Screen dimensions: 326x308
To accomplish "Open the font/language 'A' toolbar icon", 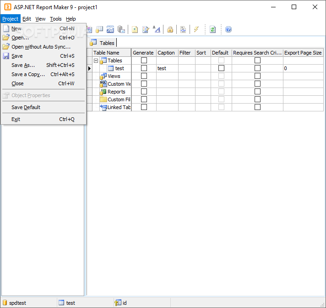I will coord(157,29).
